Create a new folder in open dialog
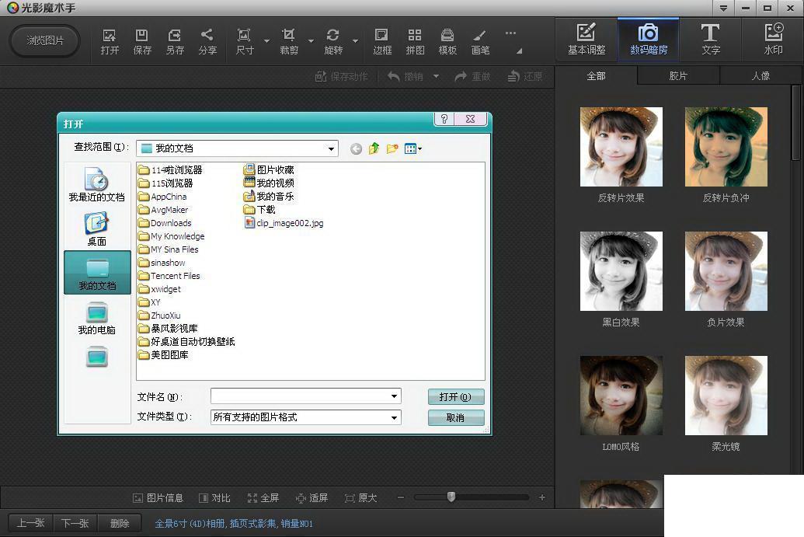 pos(392,148)
